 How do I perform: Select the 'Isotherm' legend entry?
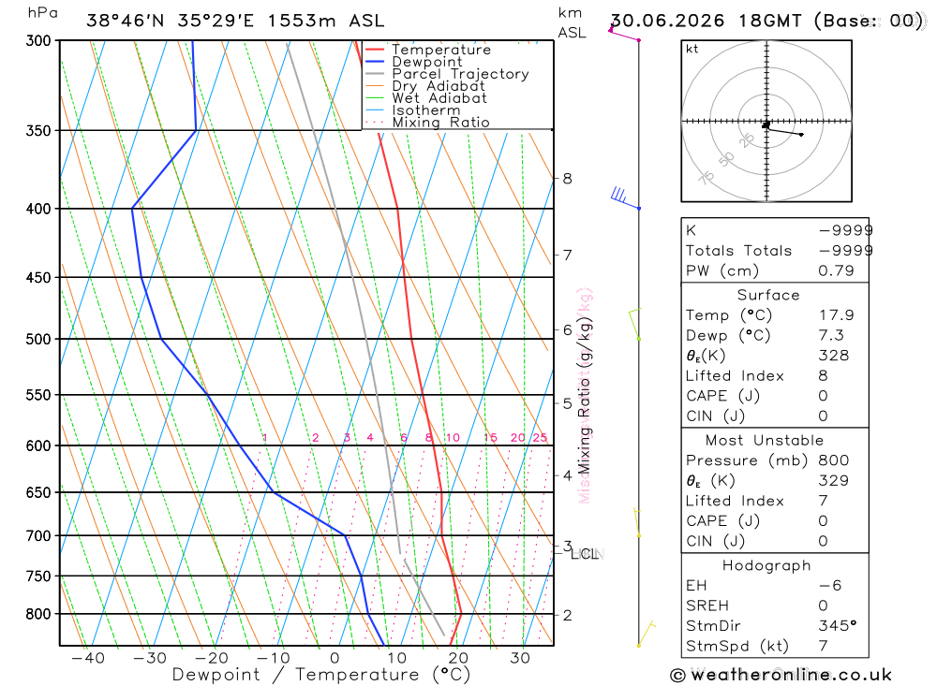click(x=426, y=110)
